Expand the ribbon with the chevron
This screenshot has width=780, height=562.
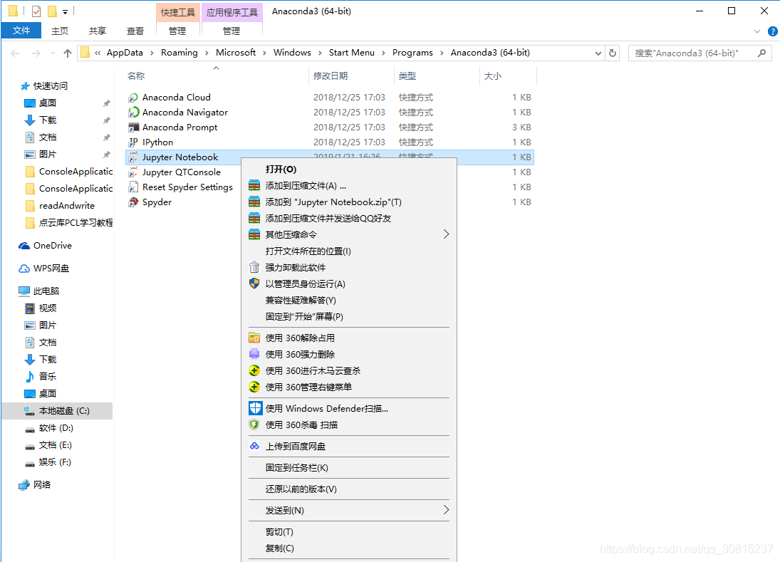point(757,31)
